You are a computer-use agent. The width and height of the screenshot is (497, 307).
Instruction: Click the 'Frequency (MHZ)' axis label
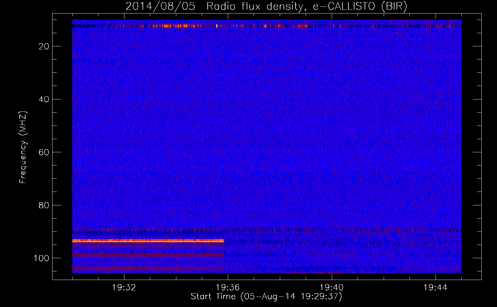click(x=23, y=147)
